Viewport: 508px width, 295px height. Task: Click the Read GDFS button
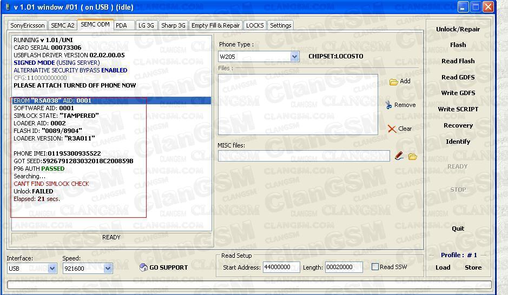pyautogui.click(x=458, y=77)
